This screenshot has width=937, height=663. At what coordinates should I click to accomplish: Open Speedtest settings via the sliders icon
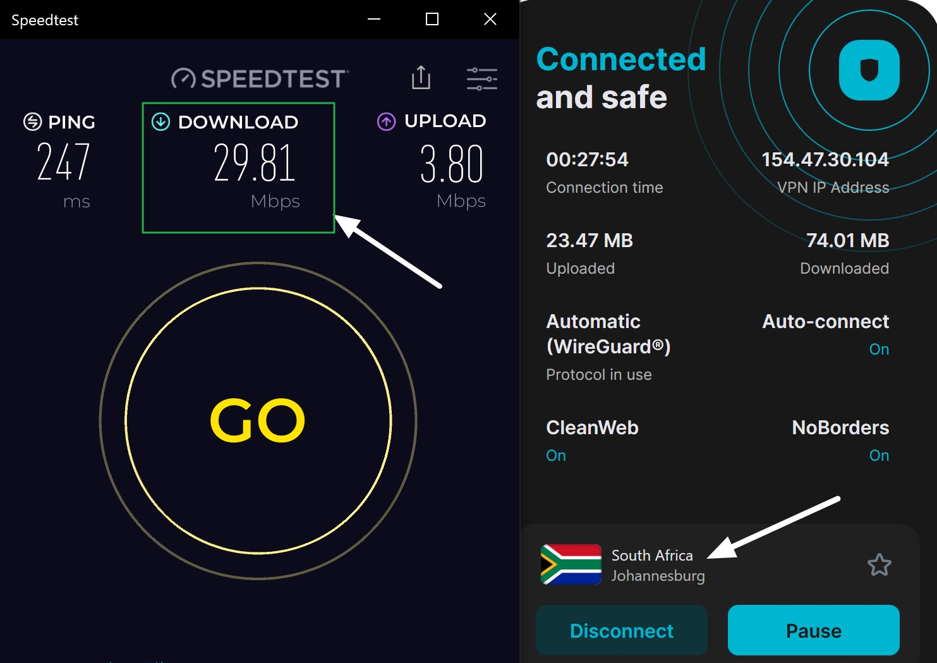point(481,78)
